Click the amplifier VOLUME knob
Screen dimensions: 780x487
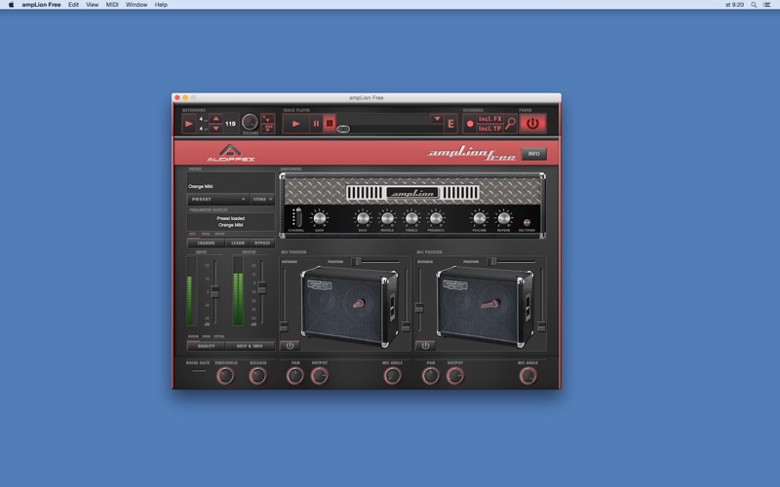(479, 218)
